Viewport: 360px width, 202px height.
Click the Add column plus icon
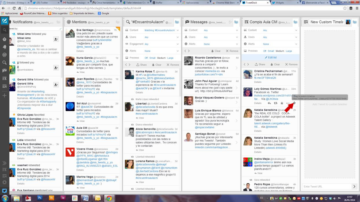4,95
